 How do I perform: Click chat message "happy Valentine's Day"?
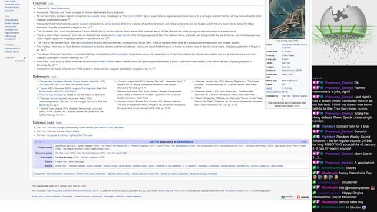(355, 173)
